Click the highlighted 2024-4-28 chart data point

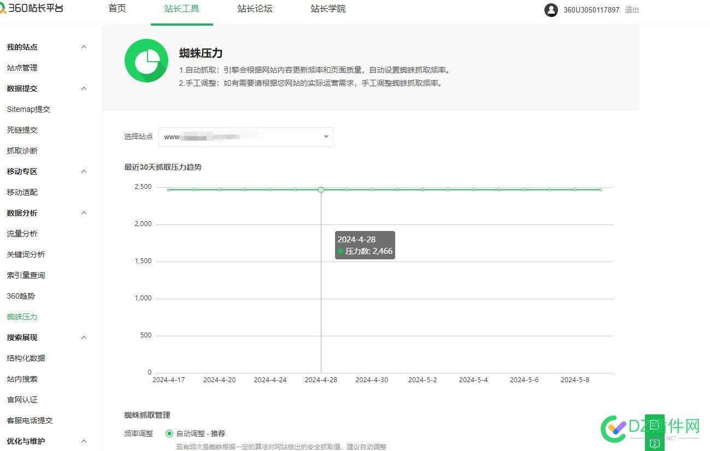coord(321,189)
